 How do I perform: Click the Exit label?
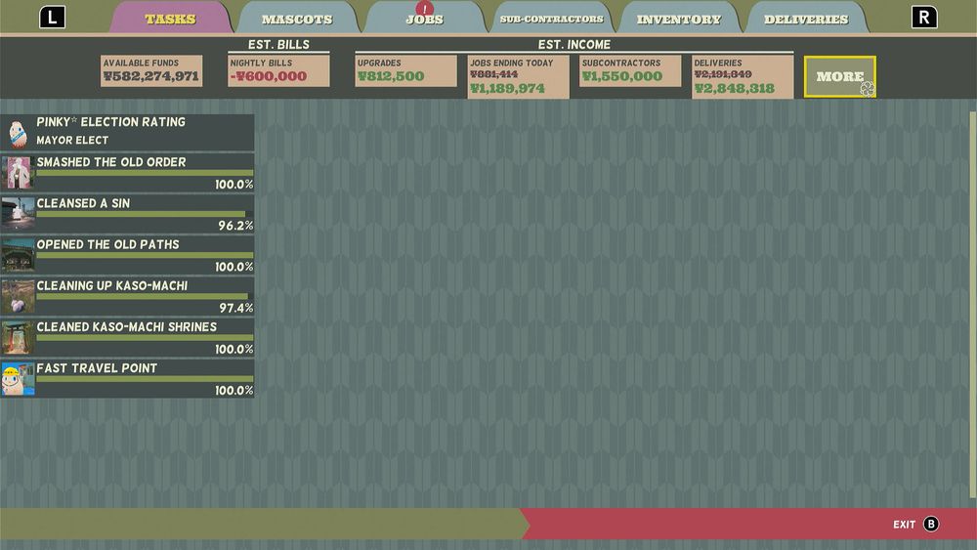click(x=904, y=525)
